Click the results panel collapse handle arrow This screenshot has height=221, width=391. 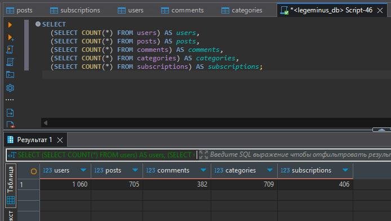pos(381,130)
